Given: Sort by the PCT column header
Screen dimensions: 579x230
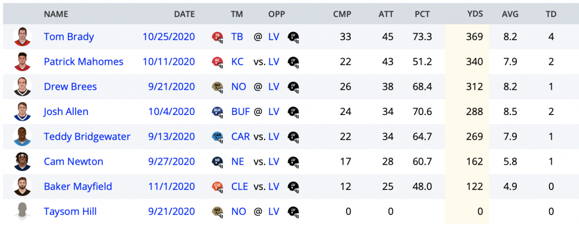Looking at the screenshot, I should pyautogui.click(x=422, y=14).
